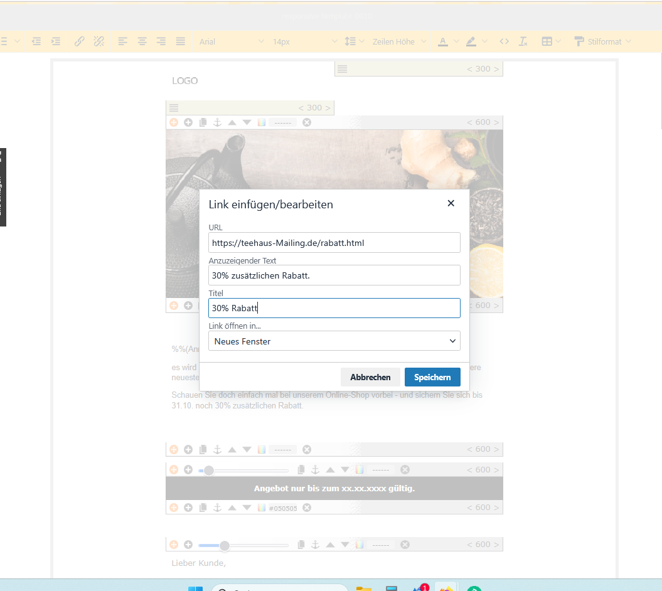662x591 pixels.
Task: Click the text color A icon
Action: [442, 41]
